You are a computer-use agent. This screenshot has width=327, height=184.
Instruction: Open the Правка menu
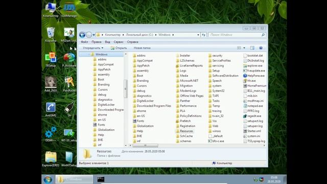pos(97,42)
